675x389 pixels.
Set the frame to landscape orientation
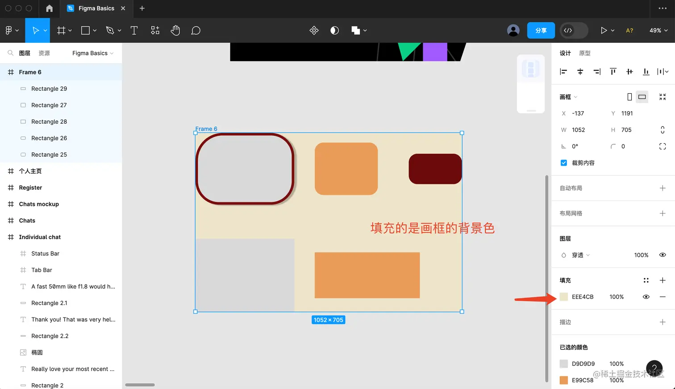pyautogui.click(x=642, y=97)
